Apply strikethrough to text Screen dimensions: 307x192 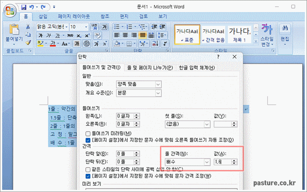70,35
